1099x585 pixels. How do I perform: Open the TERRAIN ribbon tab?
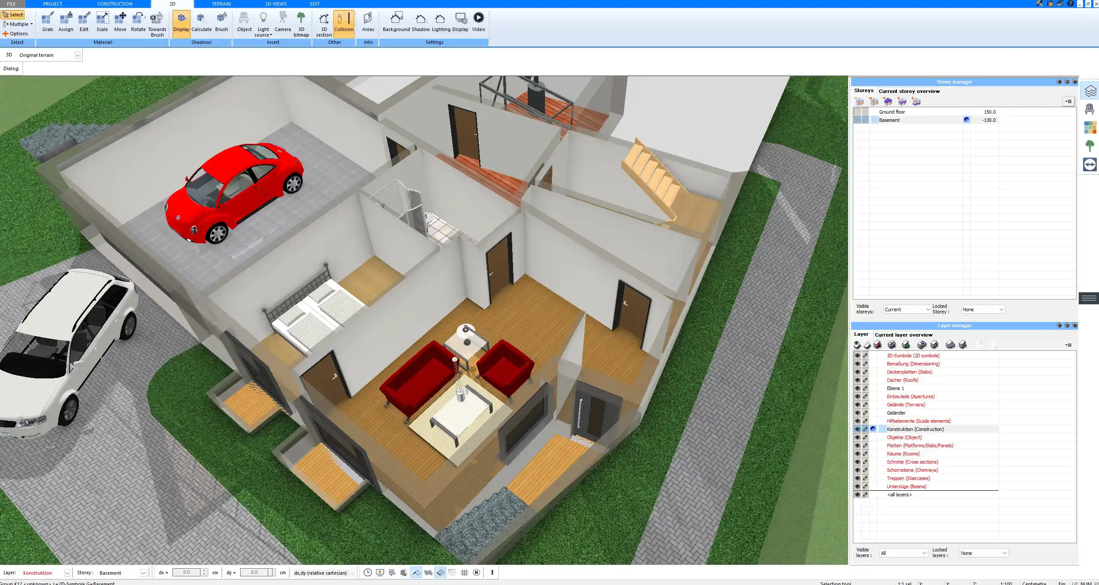221,4
